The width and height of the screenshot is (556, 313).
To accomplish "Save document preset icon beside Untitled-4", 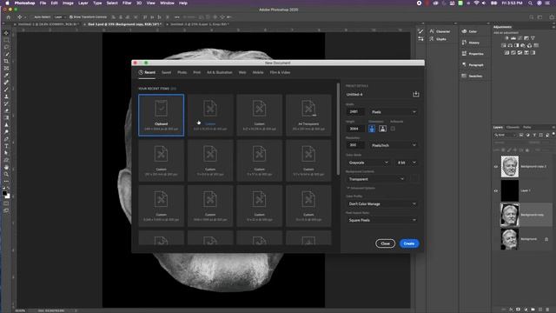I will click(415, 94).
